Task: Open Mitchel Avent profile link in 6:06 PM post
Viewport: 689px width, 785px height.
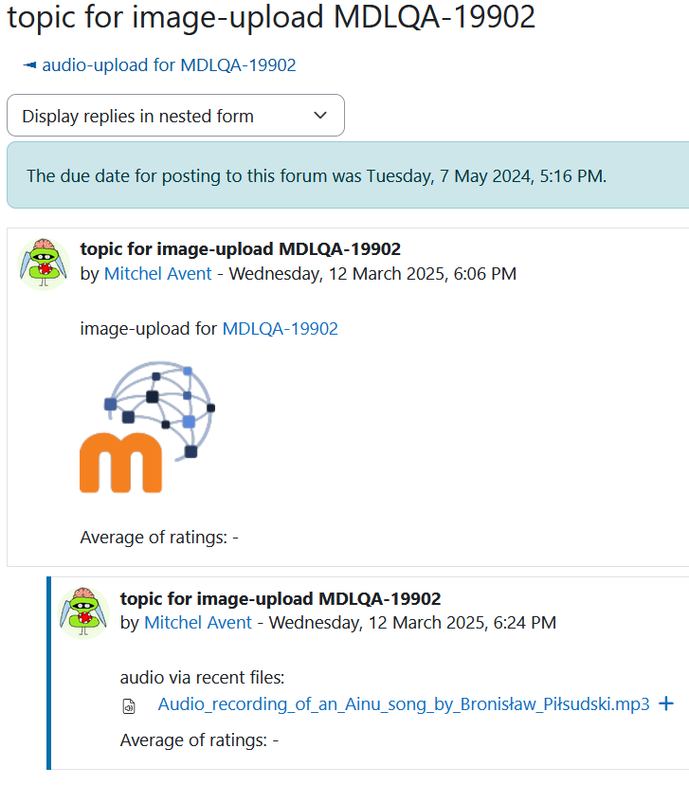Action: point(157,273)
